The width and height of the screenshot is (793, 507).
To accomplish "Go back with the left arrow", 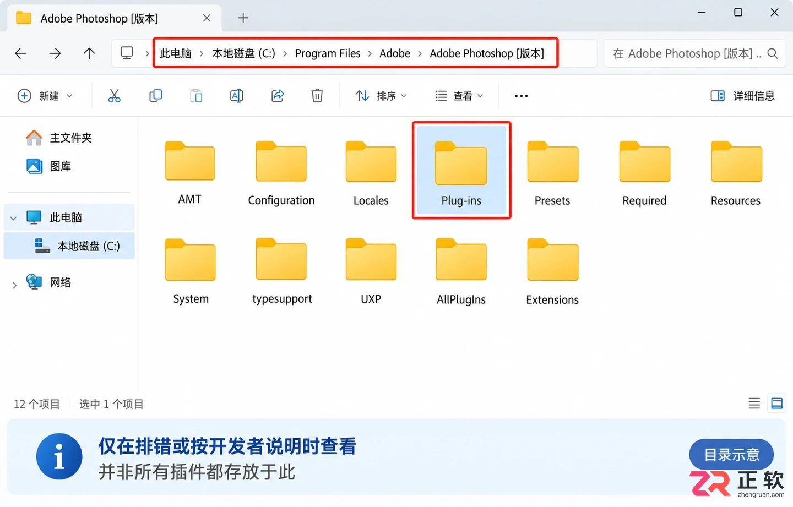I will [x=21, y=53].
